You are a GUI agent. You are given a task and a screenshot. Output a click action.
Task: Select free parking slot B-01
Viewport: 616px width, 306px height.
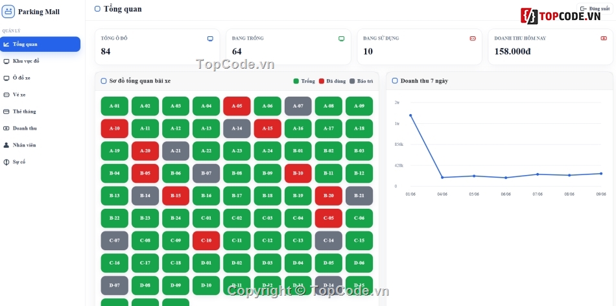click(x=298, y=151)
